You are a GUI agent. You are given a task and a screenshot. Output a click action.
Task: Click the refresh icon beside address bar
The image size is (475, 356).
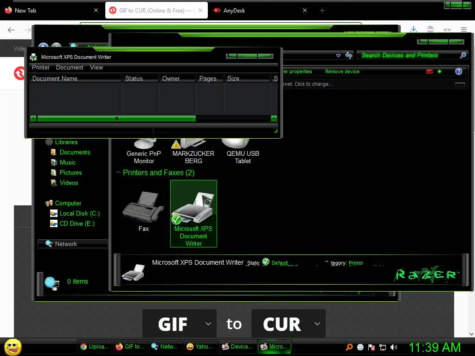coord(349,55)
